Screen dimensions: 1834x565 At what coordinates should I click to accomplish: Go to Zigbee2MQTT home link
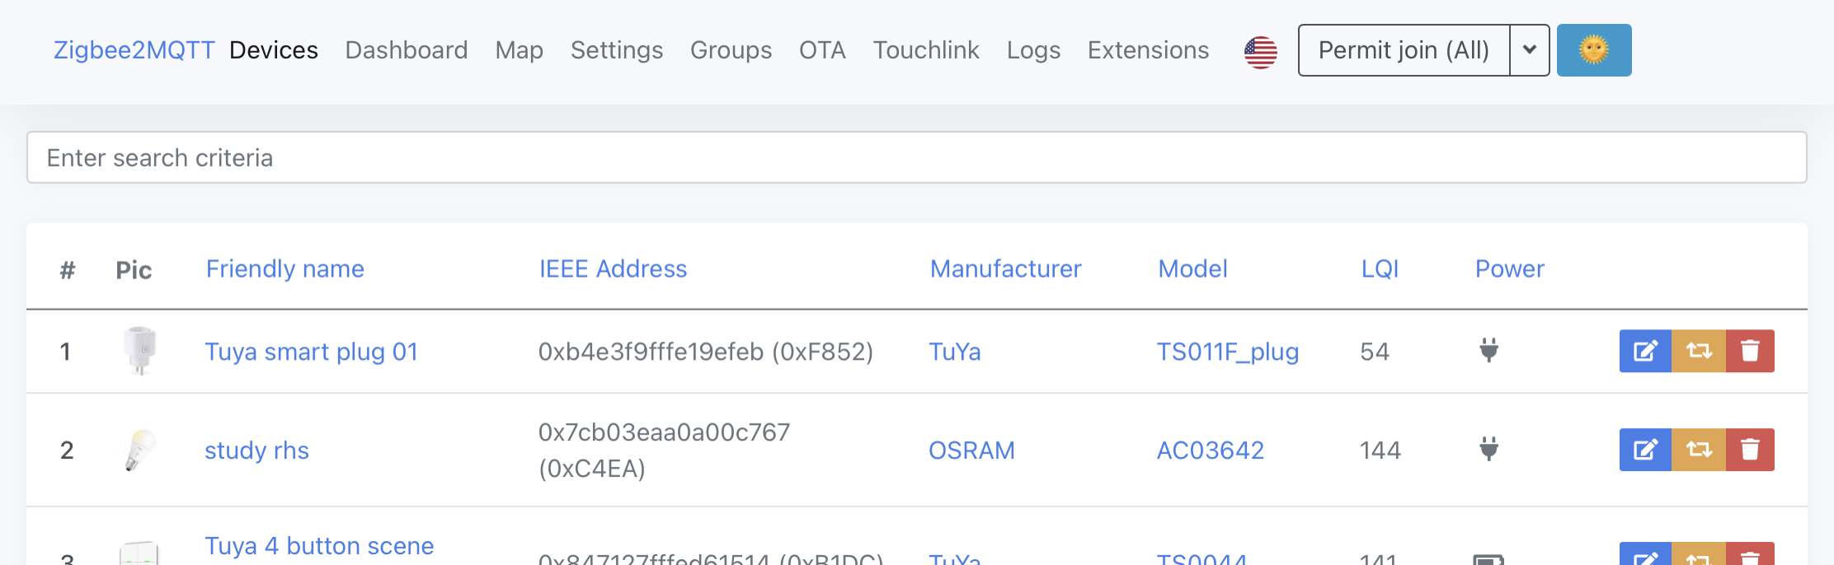pyautogui.click(x=134, y=50)
